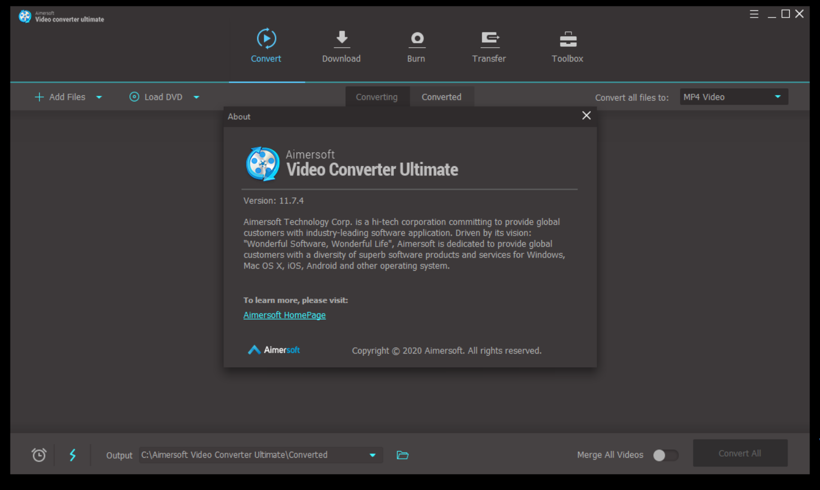
Task: Open the Download section icon
Action: point(342,39)
